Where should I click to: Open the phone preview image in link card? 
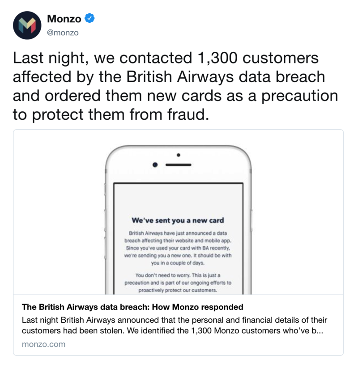click(178, 212)
